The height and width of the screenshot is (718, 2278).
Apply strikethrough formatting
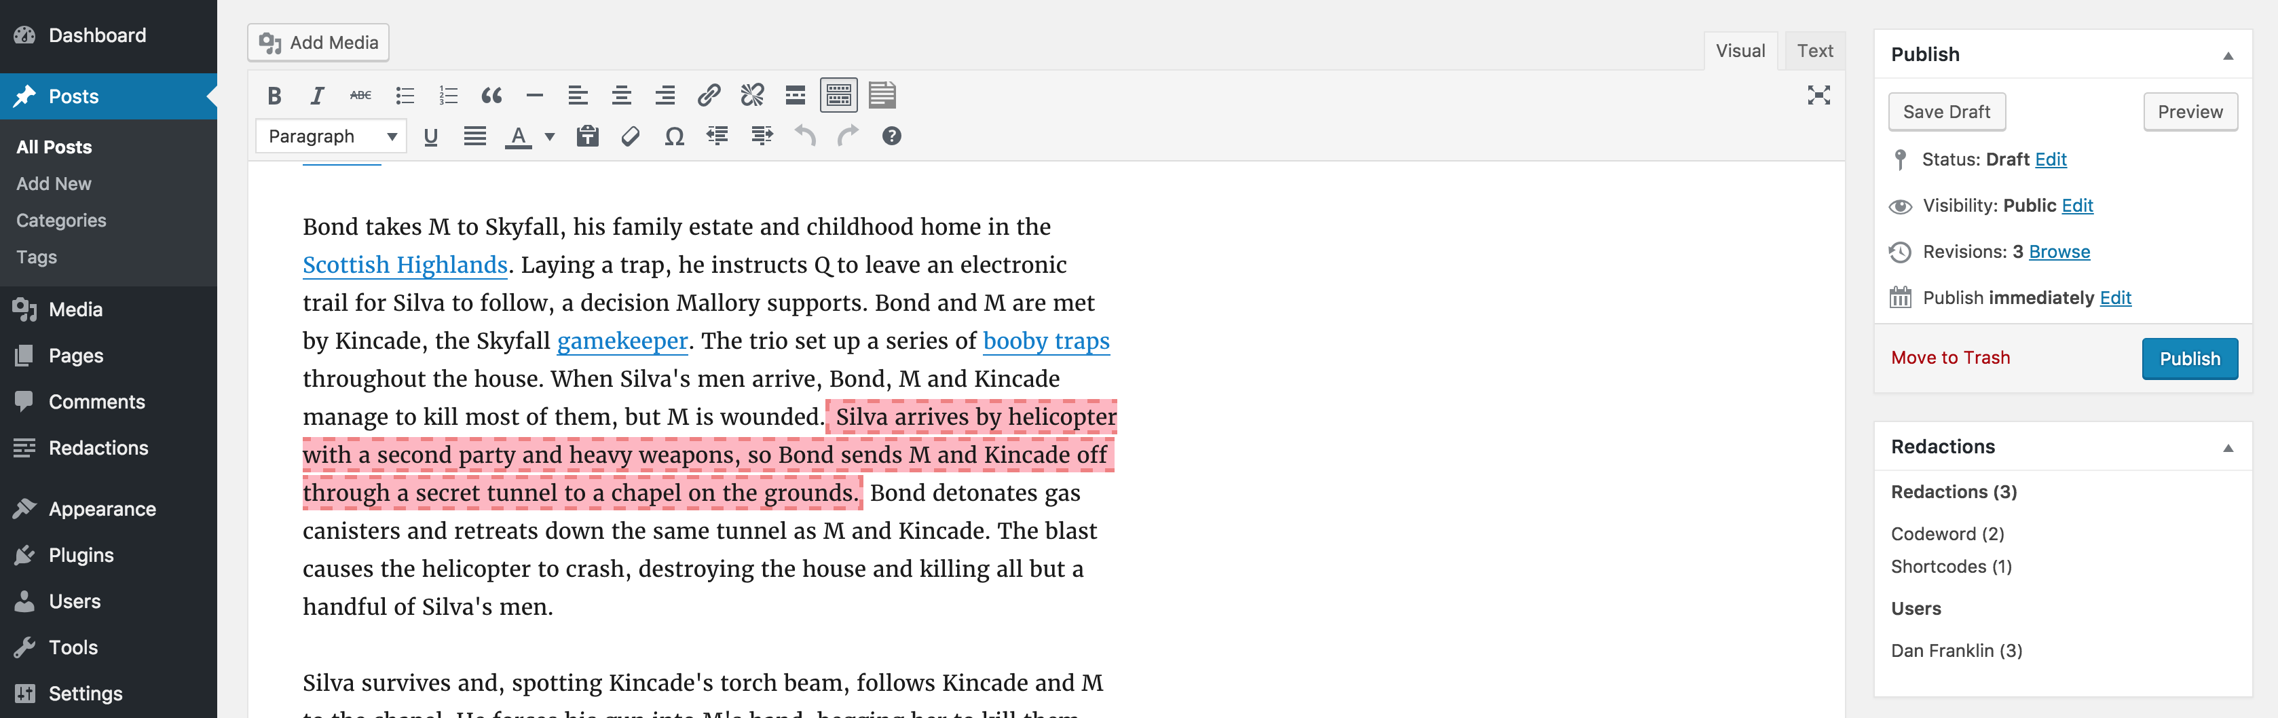[x=361, y=96]
